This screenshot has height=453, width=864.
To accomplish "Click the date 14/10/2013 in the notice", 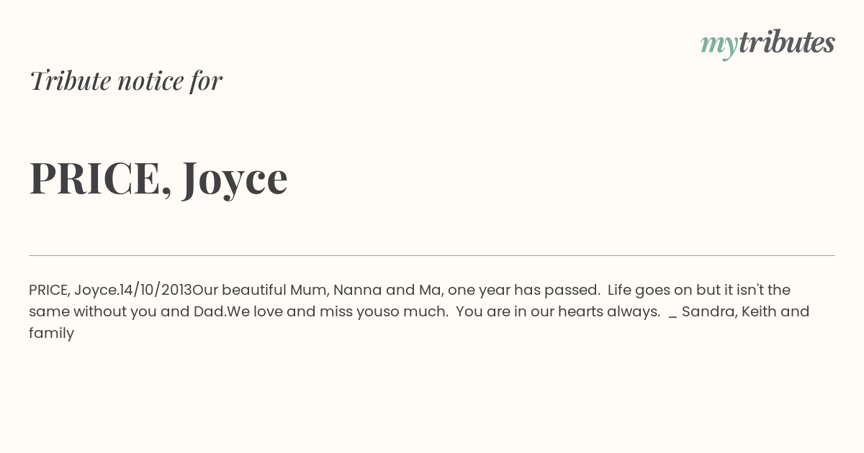I will pos(156,290).
